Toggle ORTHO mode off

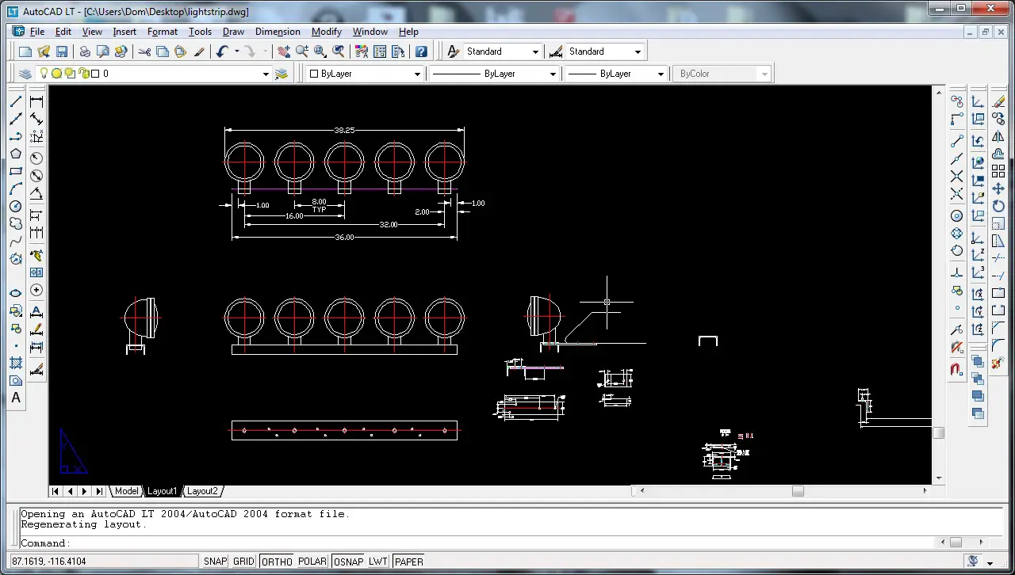click(x=277, y=562)
